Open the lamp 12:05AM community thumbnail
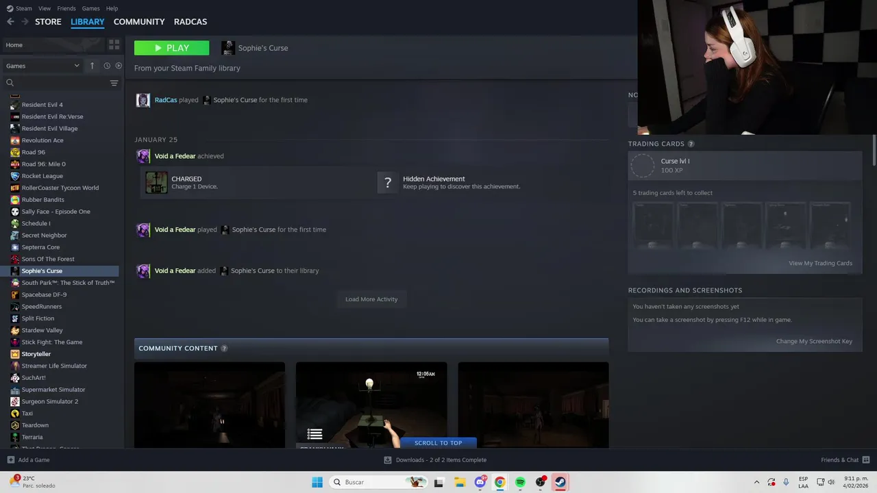This screenshot has width=877, height=493. click(371, 405)
